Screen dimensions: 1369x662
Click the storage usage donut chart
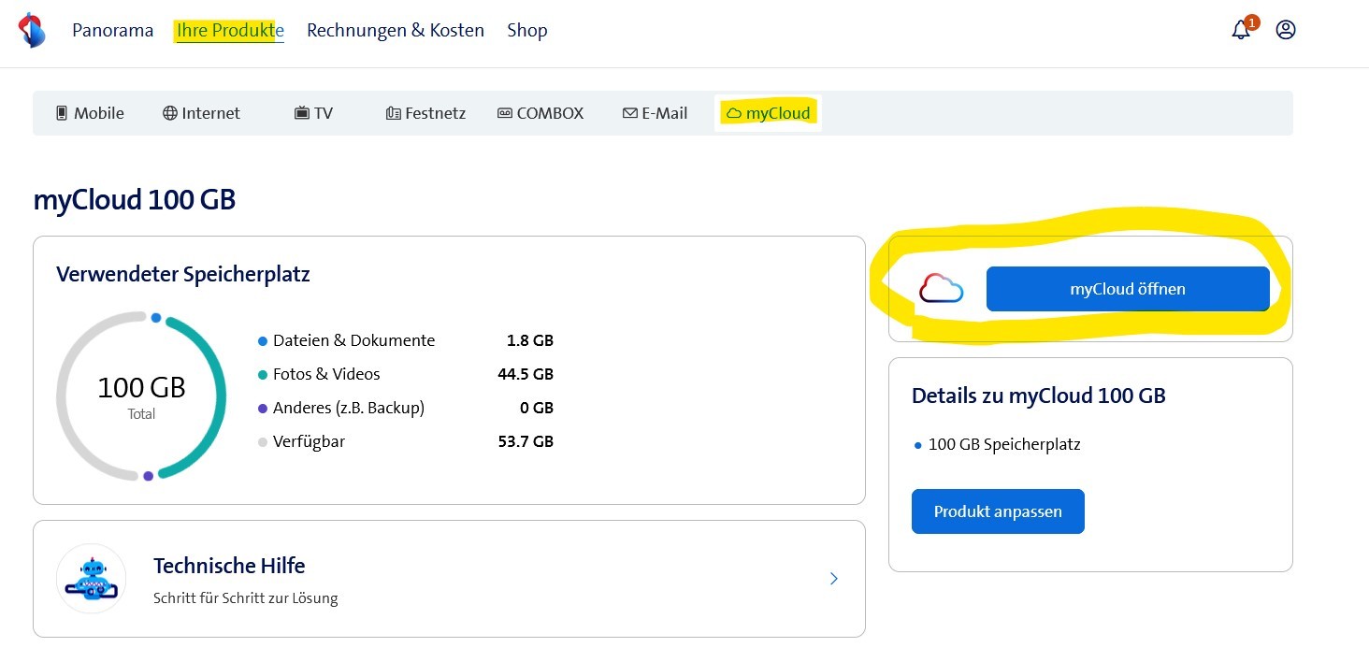(x=141, y=395)
